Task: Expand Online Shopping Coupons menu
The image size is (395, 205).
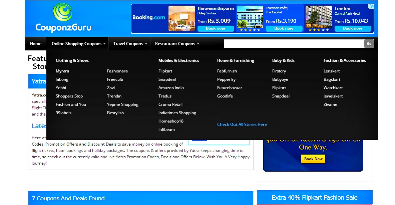Action: [x=78, y=44]
